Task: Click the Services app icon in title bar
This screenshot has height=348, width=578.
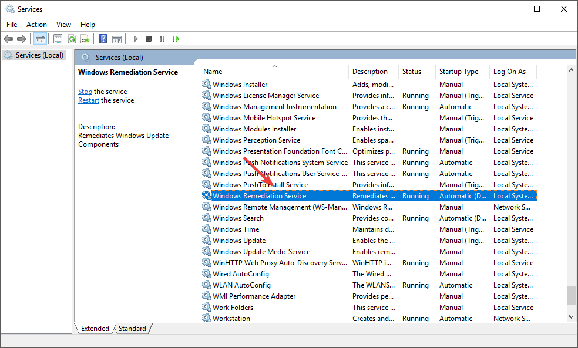Action: coord(9,9)
